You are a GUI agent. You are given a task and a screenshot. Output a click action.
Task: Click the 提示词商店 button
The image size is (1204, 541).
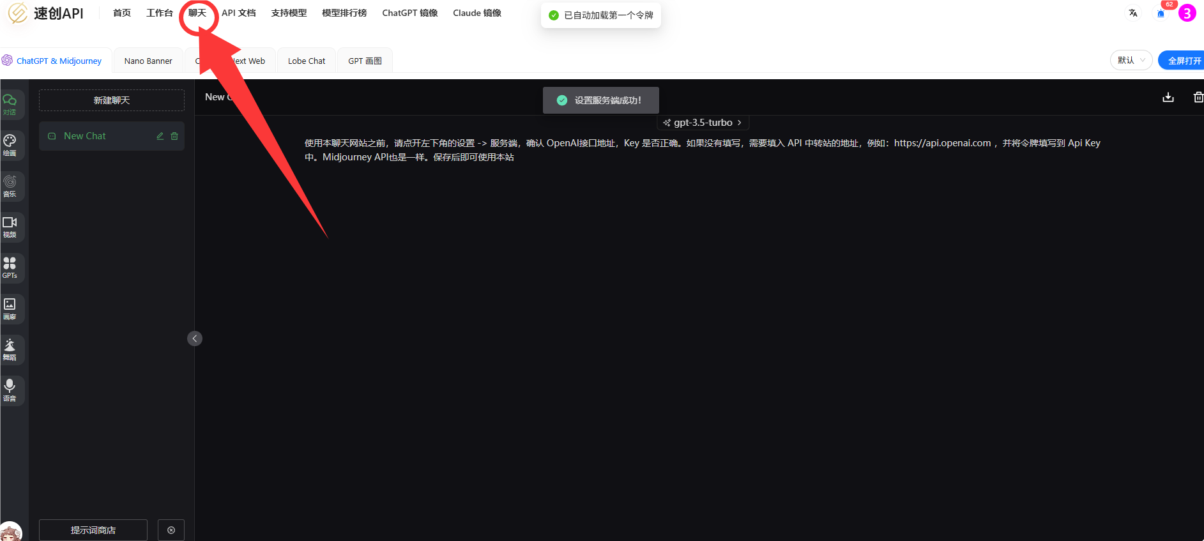93,530
